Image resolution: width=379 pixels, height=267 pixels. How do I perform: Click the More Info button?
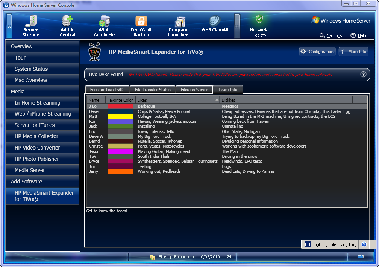(353, 52)
